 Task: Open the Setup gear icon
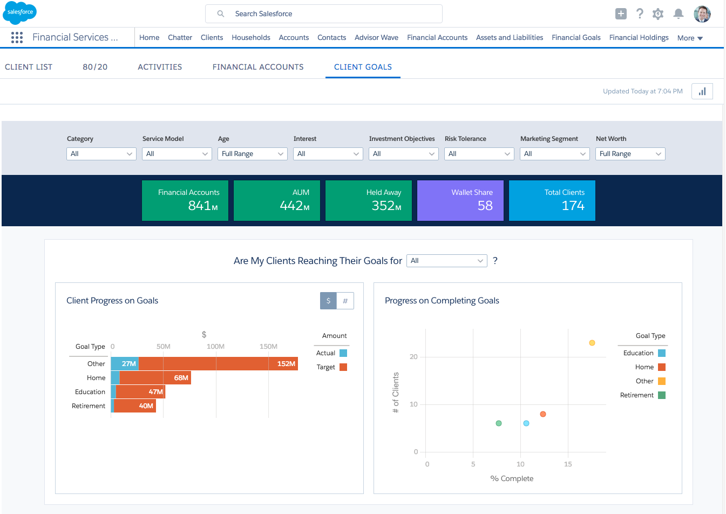(x=657, y=14)
